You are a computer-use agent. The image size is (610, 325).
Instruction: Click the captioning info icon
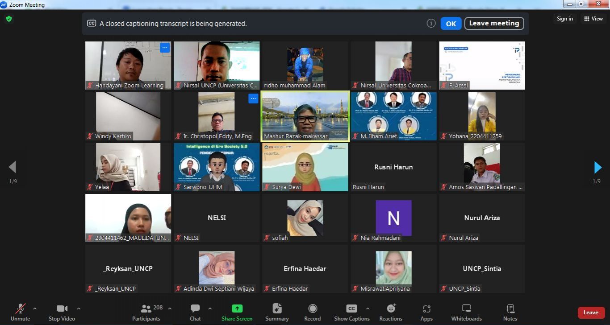[431, 24]
